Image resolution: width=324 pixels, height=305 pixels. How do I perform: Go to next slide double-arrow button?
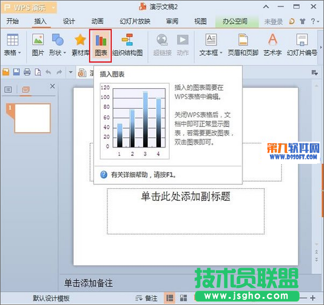click(x=317, y=259)
